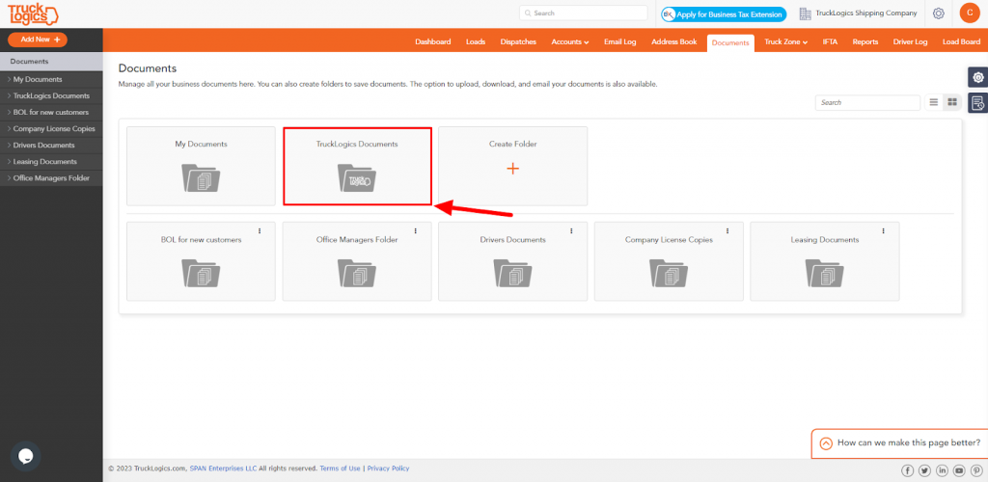This screenshot has width=988, height=482.
Task: Open Office Managers Folder icon
Action: point(357,273)
